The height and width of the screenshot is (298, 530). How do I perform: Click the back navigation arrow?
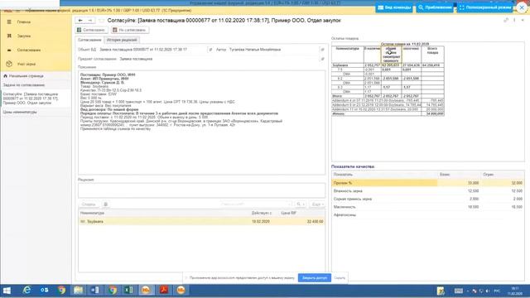click(x=80, y=21)
